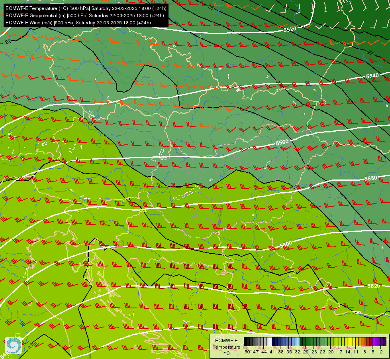Click the -8 tick label in the legend
390x359 pixels.
point(364,352)
